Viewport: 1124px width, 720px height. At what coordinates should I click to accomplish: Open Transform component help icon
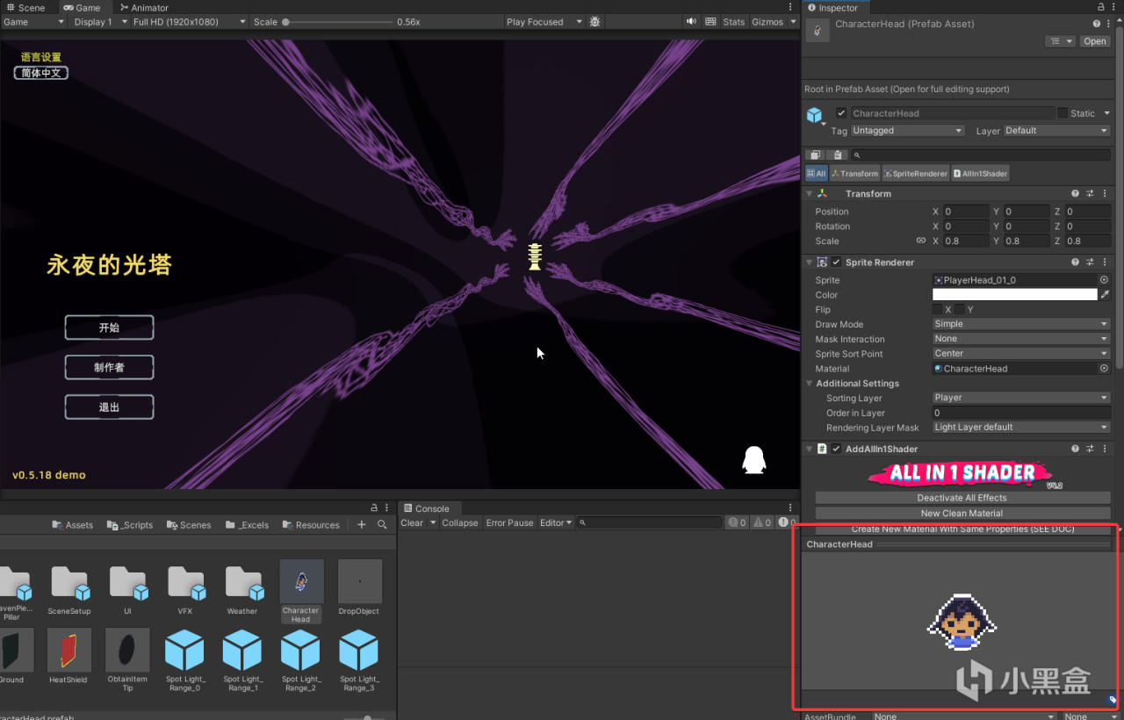1075,194
